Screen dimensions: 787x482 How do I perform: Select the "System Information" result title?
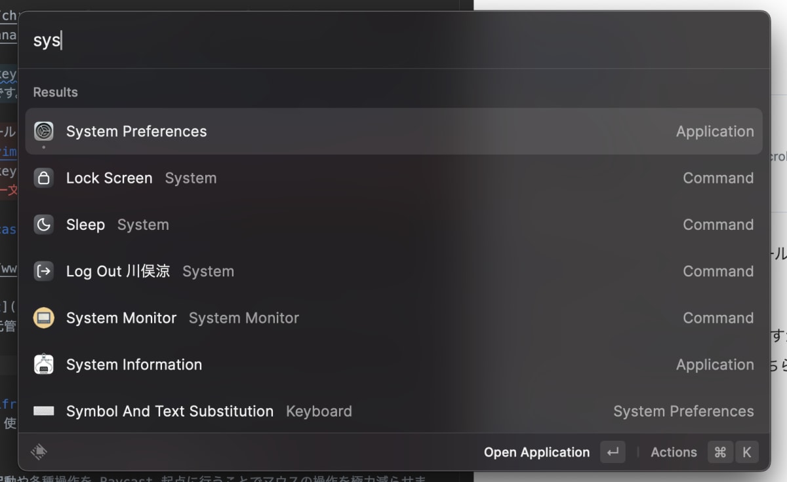pos(134,364)
